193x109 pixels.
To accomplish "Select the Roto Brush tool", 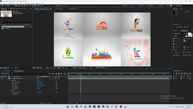I will [x=39, y=6].
